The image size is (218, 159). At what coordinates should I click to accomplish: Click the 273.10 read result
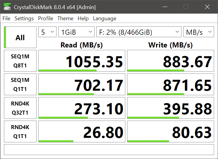82,108
